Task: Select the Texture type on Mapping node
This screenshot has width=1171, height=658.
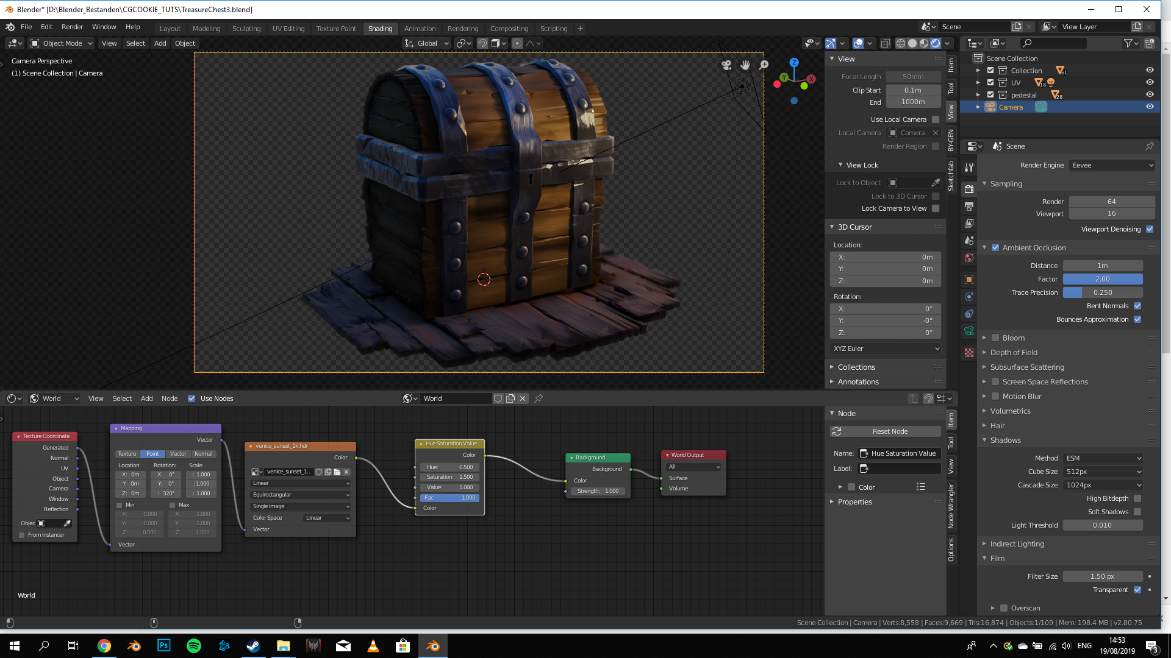Action: (x=127, y=454)
